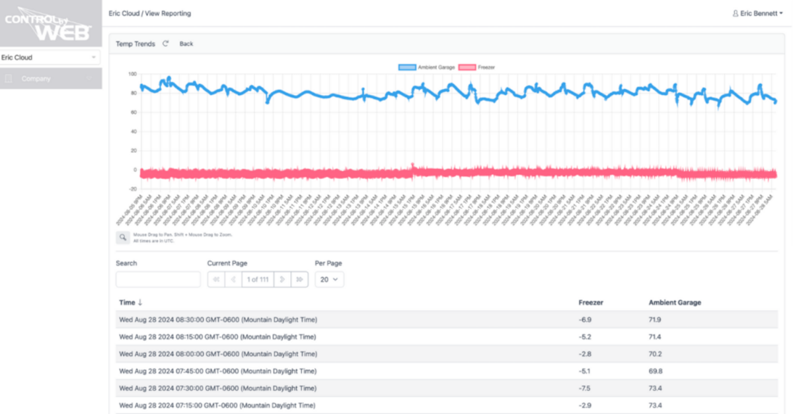The height and width of the screenshot is (414, 793).
Task: Refresh the Temp Trends chart
Action: [165, 44]
